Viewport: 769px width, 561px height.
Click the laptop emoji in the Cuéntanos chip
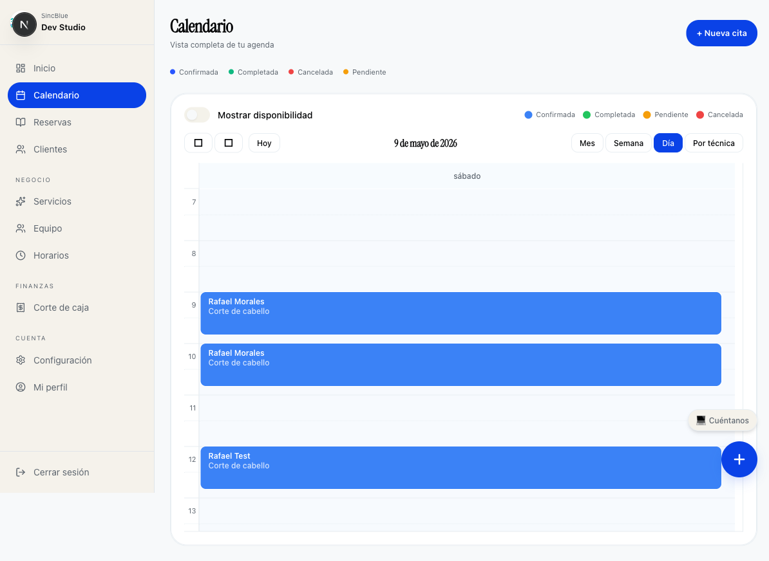[x=701, y=420]
